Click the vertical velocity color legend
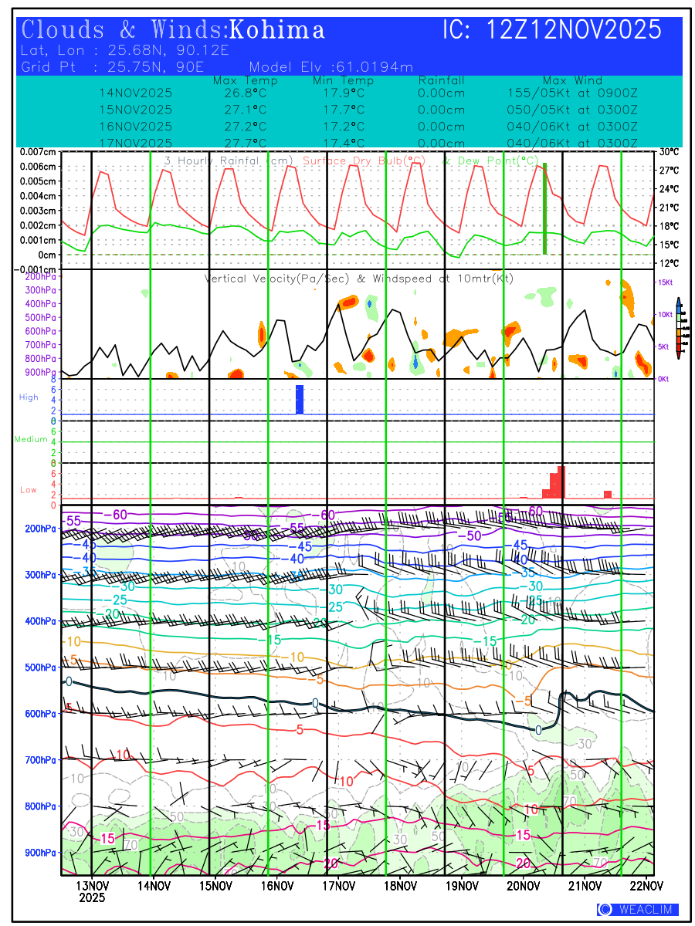Screen dimensions: 695x926 679,328
